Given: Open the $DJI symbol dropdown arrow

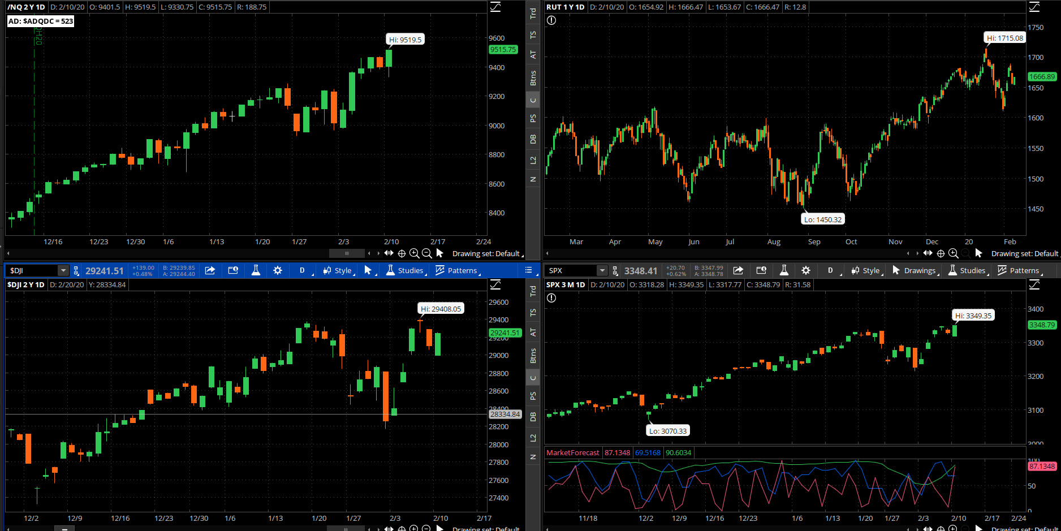Looking at the screenshot, I should 63,271.
